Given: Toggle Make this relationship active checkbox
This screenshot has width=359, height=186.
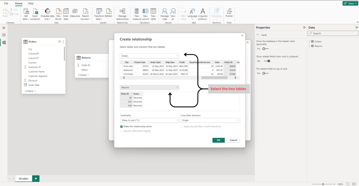Looking at the screenshot, I should [x=121, y=127].
